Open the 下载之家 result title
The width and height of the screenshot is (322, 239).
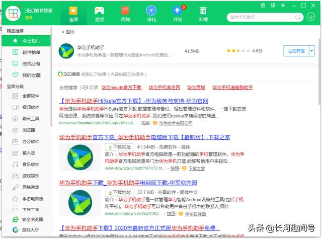point(144,137)
